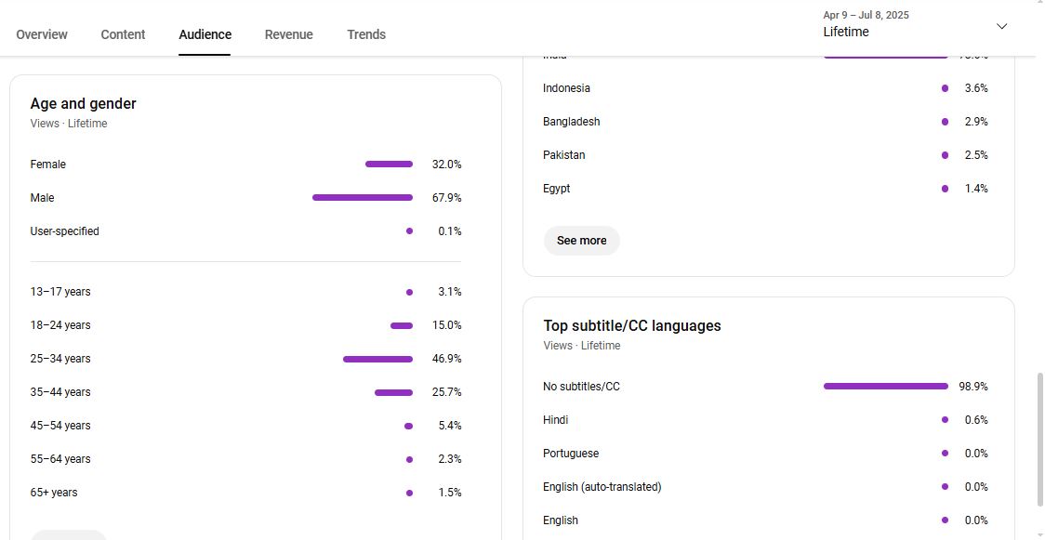Click the page vertical scrollbar

click(1039, 440)
